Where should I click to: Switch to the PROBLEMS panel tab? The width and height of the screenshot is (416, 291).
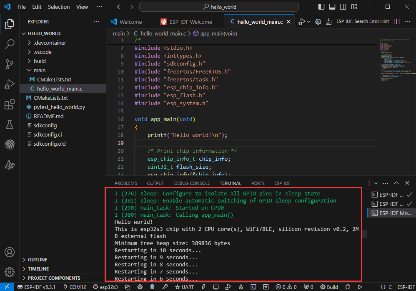click(125, 183)
